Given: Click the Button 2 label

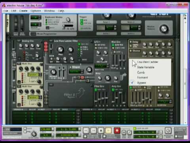Looking at the screenshot, I should tap(131, 34).
